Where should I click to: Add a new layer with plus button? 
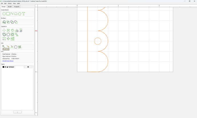pos(17,112)
